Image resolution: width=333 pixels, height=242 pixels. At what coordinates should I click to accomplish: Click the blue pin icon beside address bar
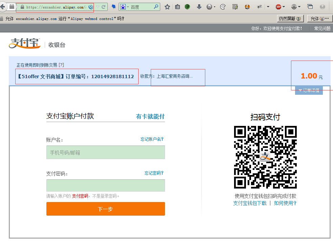pyautogui.click(x=113, y=7)
